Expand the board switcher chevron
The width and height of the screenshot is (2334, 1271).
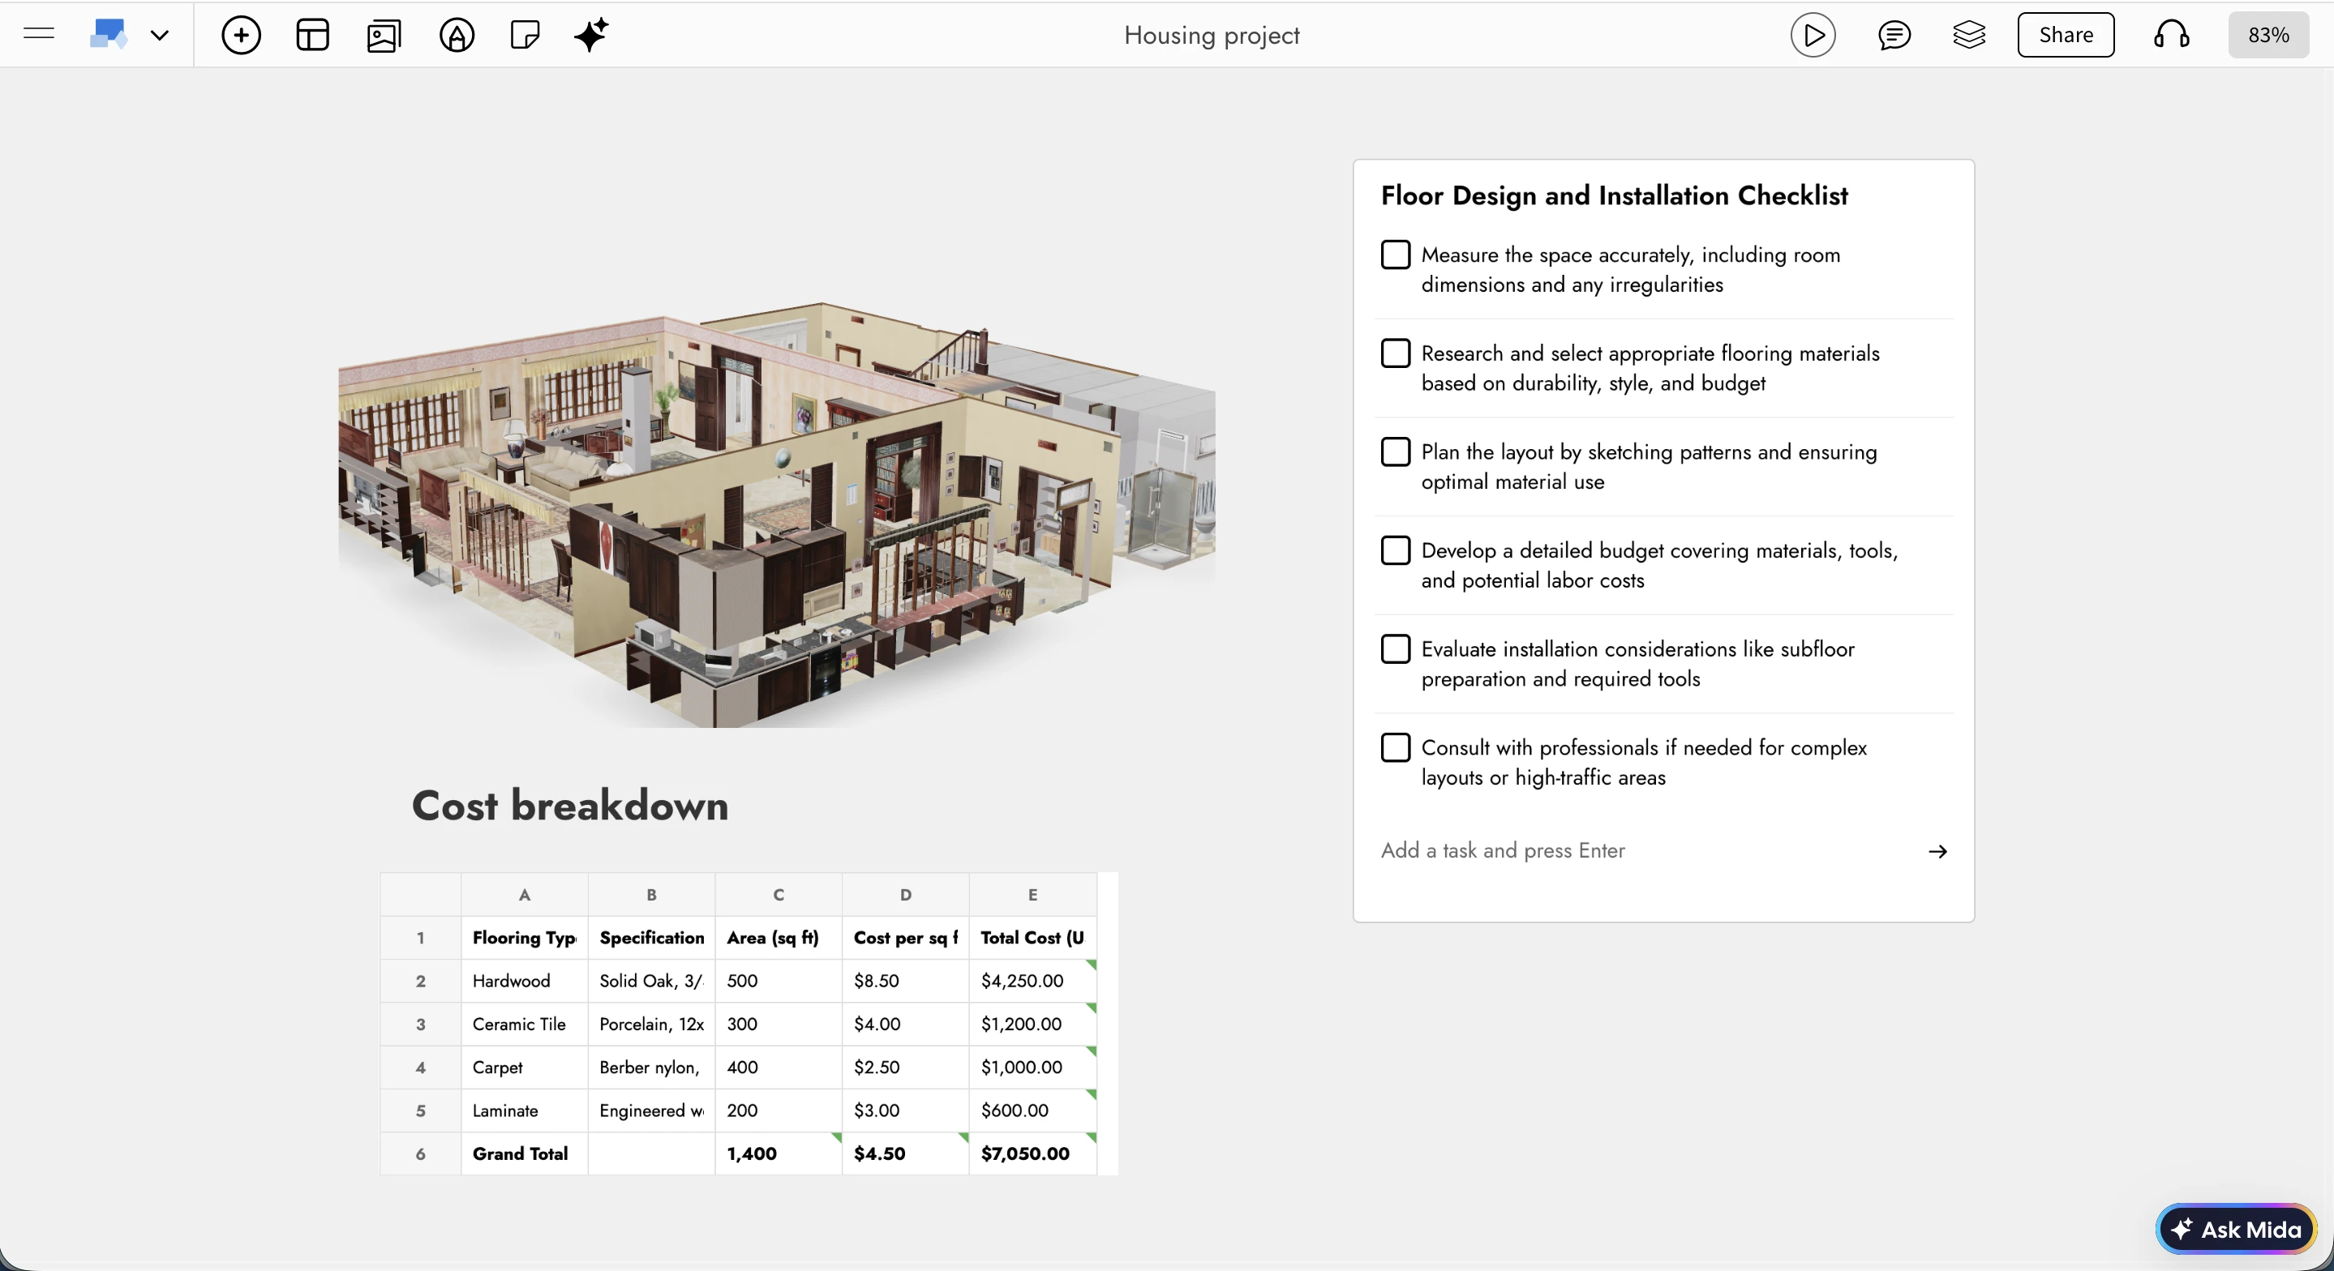(x=160, y=36)
